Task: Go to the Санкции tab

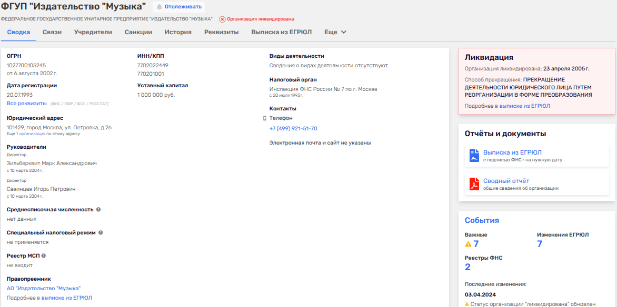Action: coord(138,32)
